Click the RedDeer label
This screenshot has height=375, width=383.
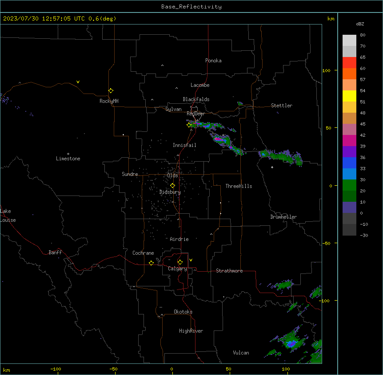click(x=195, y=114)
